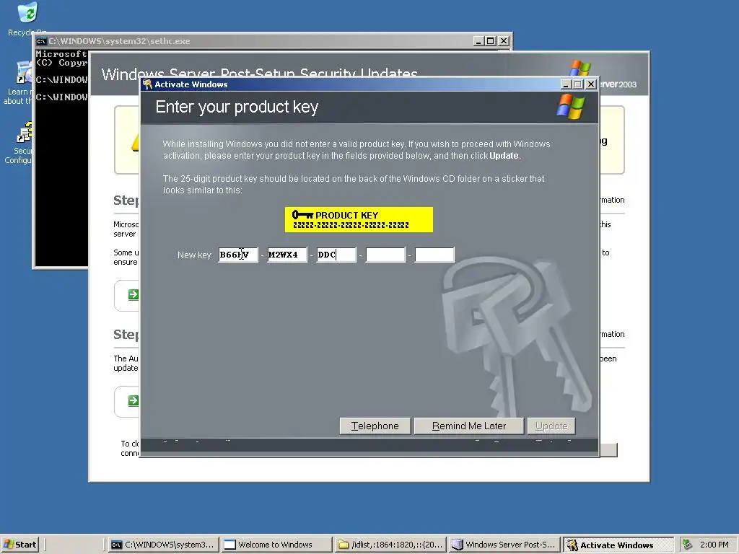Close the Activate Windows dialog
This screenshot has height=554, width=739.
(x=590, y=84)
